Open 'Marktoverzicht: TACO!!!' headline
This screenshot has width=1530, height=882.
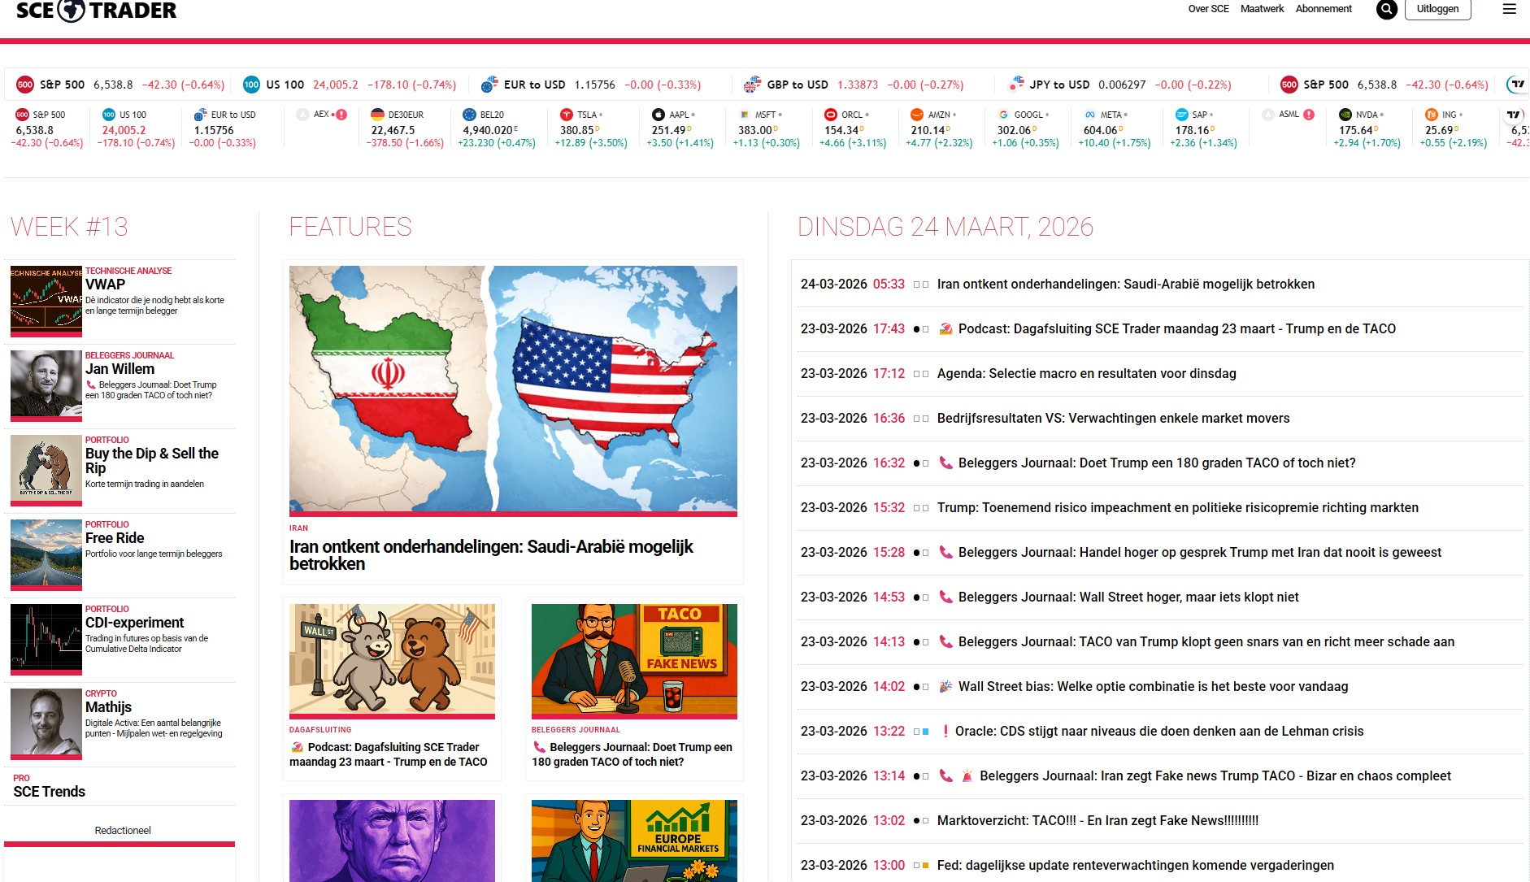coord(1098,821)
